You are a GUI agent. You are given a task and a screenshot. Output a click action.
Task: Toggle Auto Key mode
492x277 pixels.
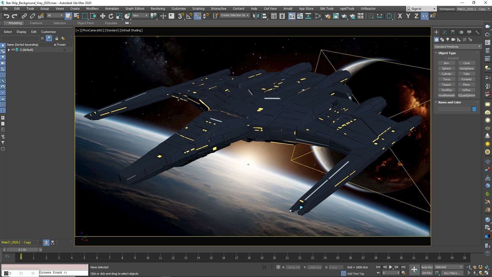pos(427,267)
